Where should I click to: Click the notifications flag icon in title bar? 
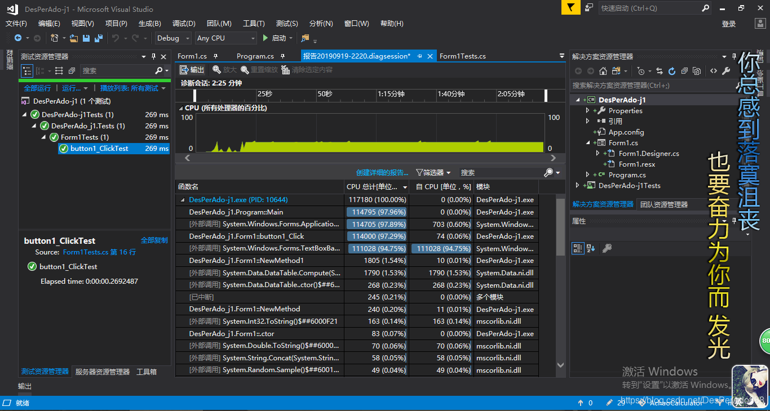(570, 8)
